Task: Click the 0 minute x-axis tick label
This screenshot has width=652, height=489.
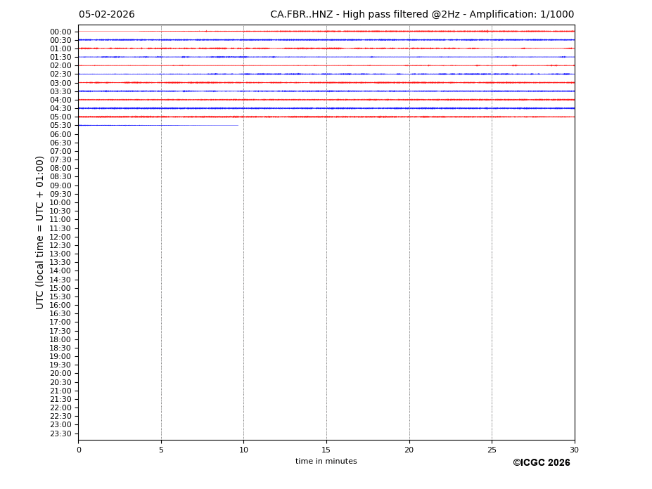Action: [79, 450]
